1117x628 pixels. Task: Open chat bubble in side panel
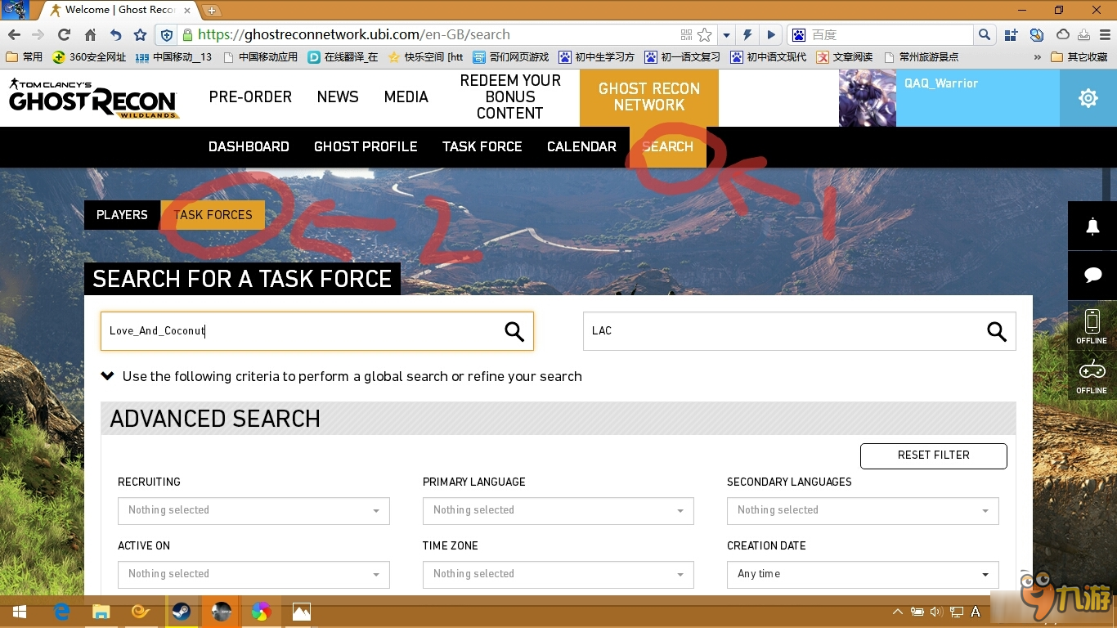(1092, 276)
